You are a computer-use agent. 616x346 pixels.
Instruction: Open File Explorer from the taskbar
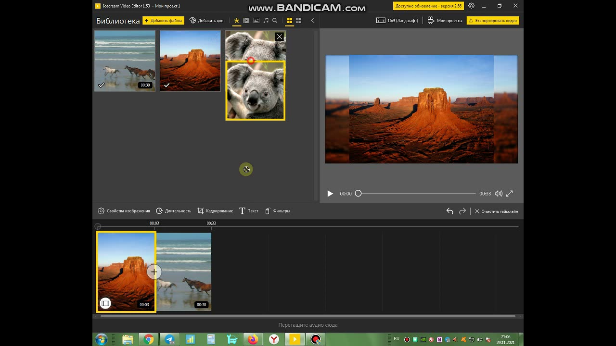128,339
